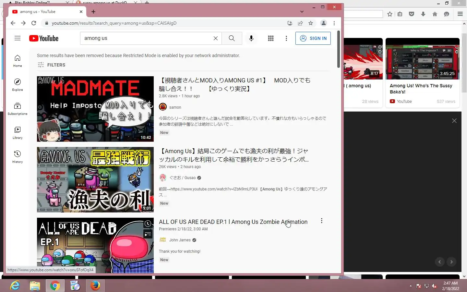The width and height of the screenshot is (467, 292).
Task: Open ALL OF US ARE DEAD thumbnail
Action: [95, 245]
